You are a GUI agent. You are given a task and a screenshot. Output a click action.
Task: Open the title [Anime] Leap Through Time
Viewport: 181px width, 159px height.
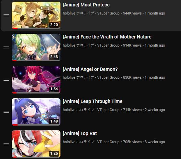pos(93,101)
